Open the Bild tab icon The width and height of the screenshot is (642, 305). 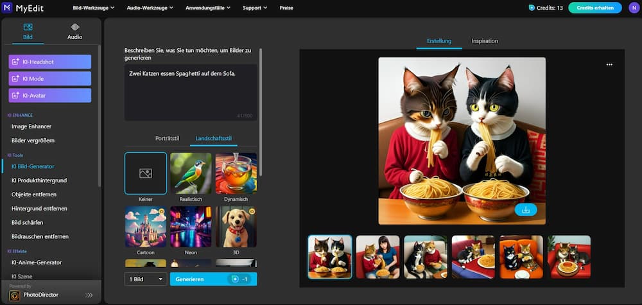point(28,28)
